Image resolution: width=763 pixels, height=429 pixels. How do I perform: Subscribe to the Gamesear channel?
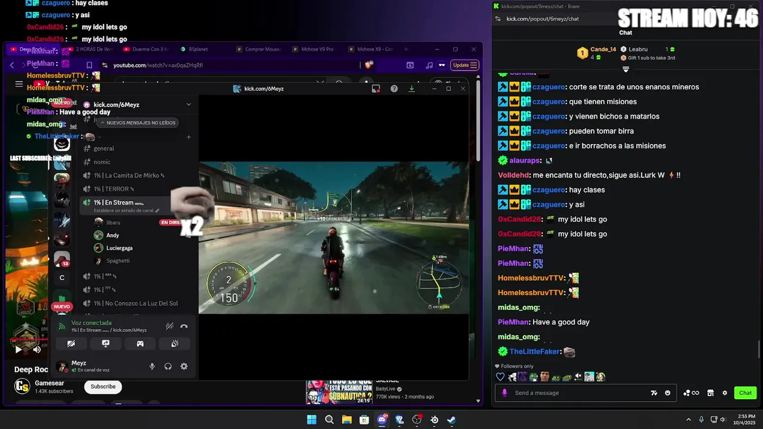point(103,386)
